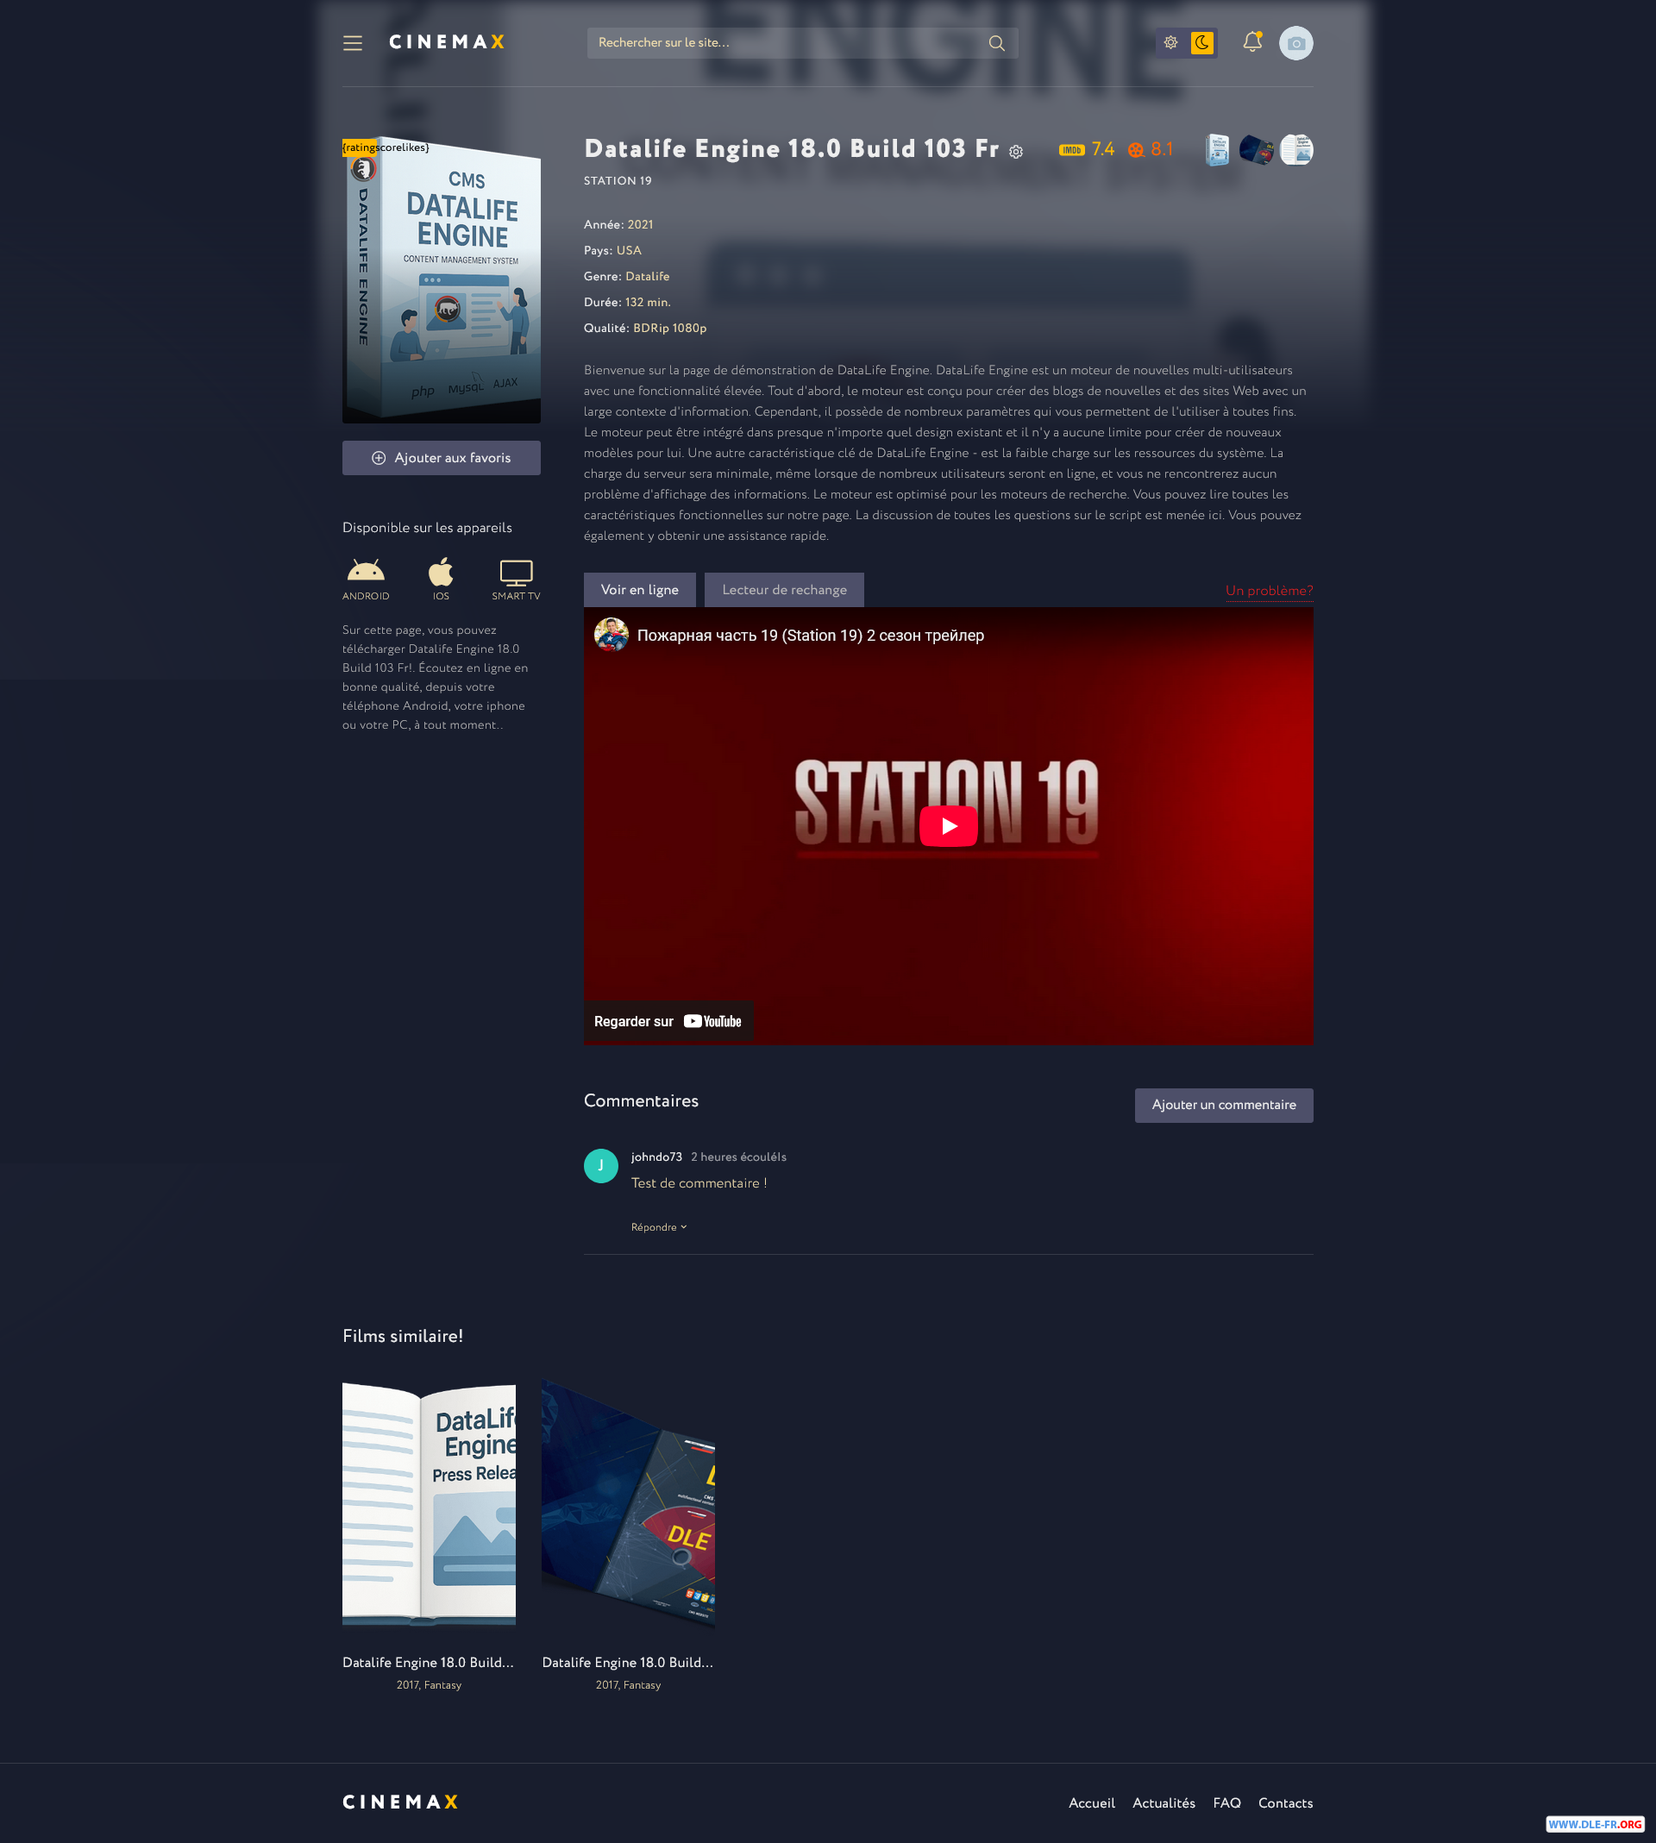
Task: Go to Contacts footer link
Action: tap(1285, 1803)
